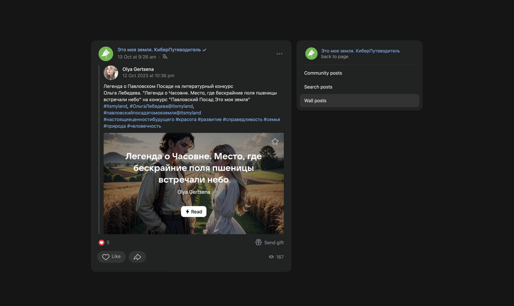Click the #справедливость hashtag

(x=243, y=119)
